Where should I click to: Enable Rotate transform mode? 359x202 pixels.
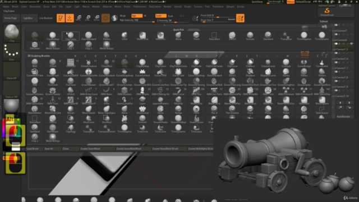pyautogui.click(x=96, y=18)
